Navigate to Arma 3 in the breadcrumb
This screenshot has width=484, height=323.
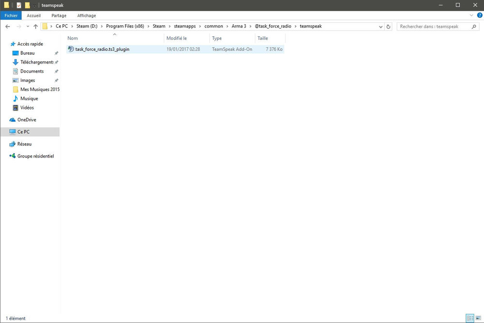point(239,26)
